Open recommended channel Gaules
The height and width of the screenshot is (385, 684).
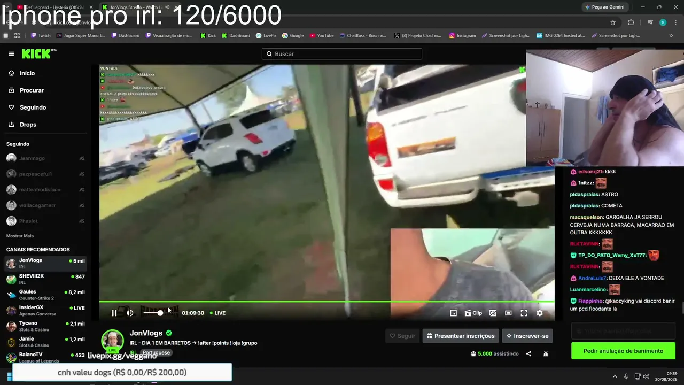click(45, 295)
